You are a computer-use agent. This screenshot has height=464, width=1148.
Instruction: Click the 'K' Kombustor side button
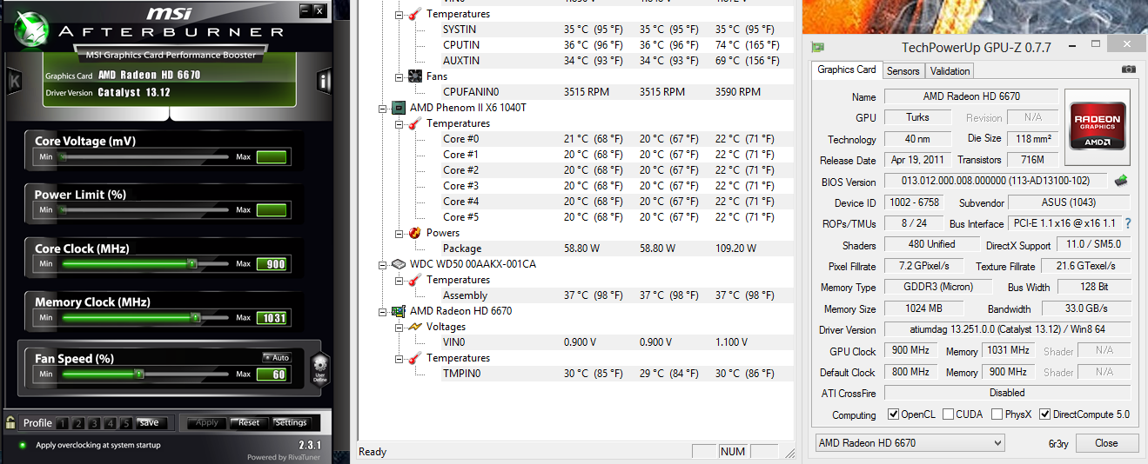(14, 82)
